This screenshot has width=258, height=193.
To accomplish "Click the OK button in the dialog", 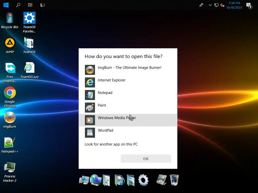I will tap(146, 159).
